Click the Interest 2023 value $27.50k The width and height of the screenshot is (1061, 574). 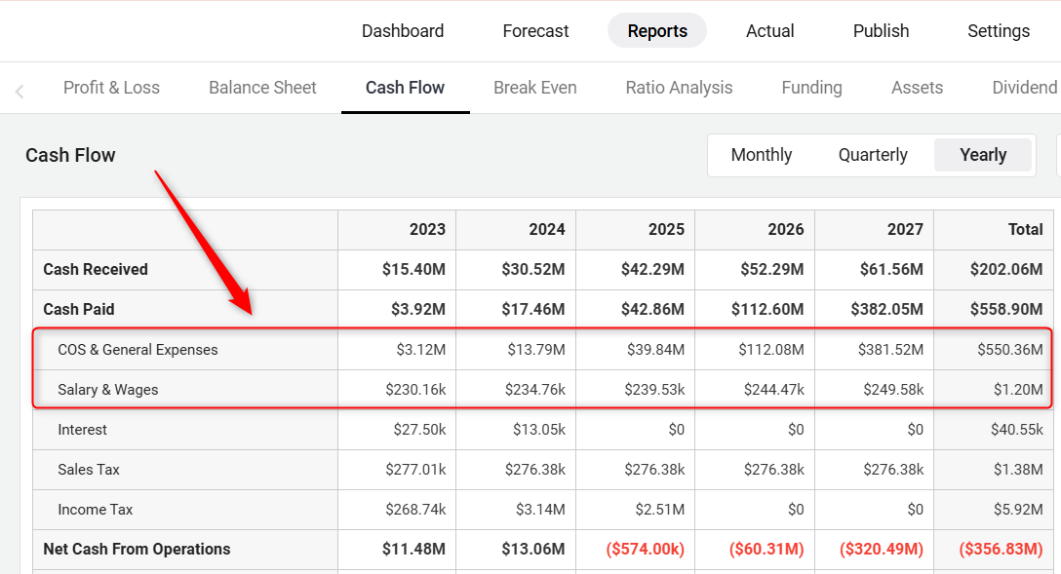click(x=419, y=430)
